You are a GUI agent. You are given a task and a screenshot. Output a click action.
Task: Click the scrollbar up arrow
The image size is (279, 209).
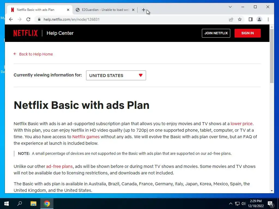tap(272, 27)
